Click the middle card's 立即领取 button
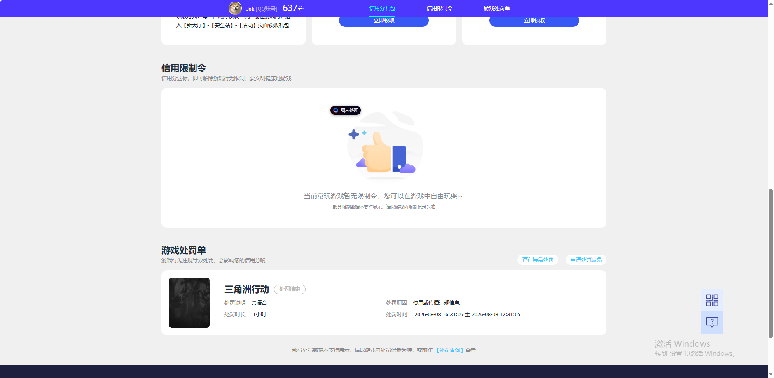Image resolution: width=774 pixels, height=378 pixels. coord(383,21)
